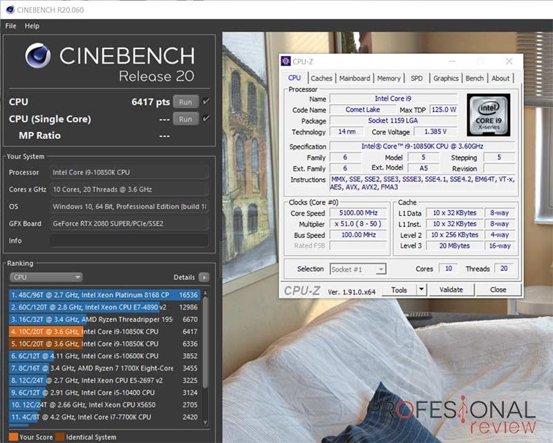Open the File menu in Cinebench

(x=10, y=26)
